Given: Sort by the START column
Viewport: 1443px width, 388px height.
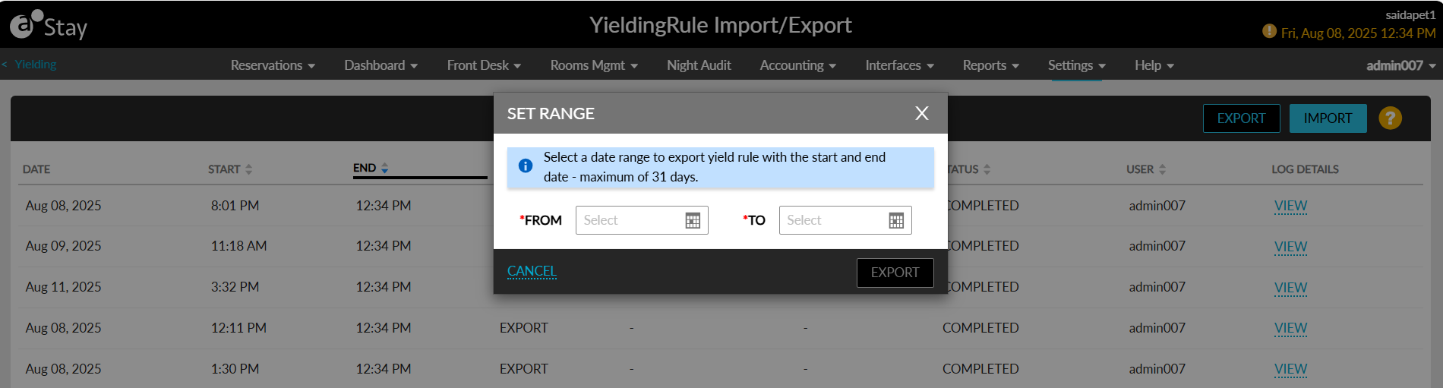Looking at the screenshot, I should [248, 169].
